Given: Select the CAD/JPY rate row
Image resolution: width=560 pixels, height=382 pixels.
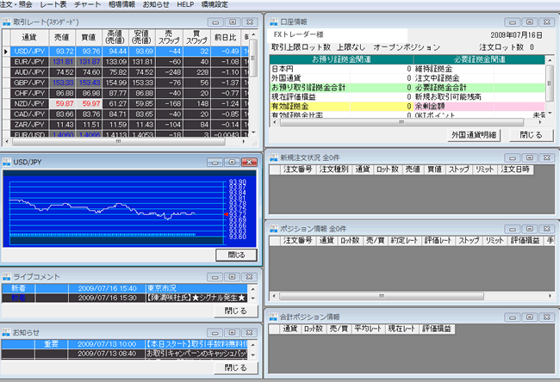Looking at the screenshot, I should pos(126,114).
